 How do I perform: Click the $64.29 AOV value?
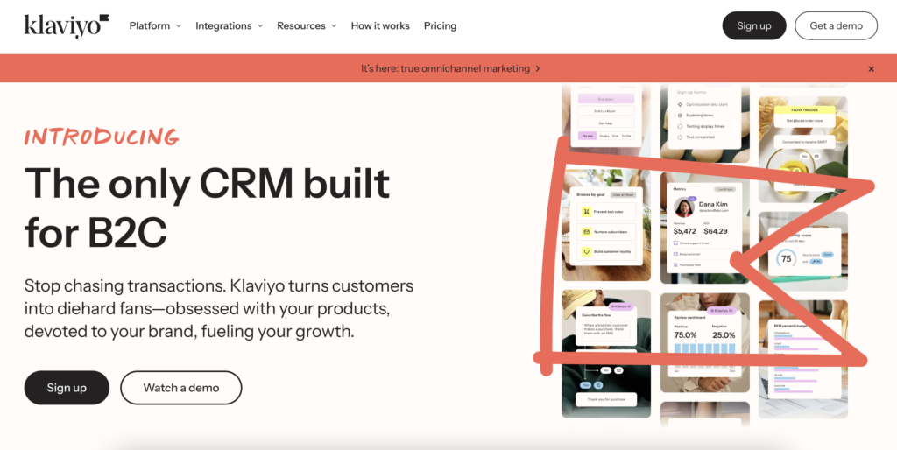716,231
